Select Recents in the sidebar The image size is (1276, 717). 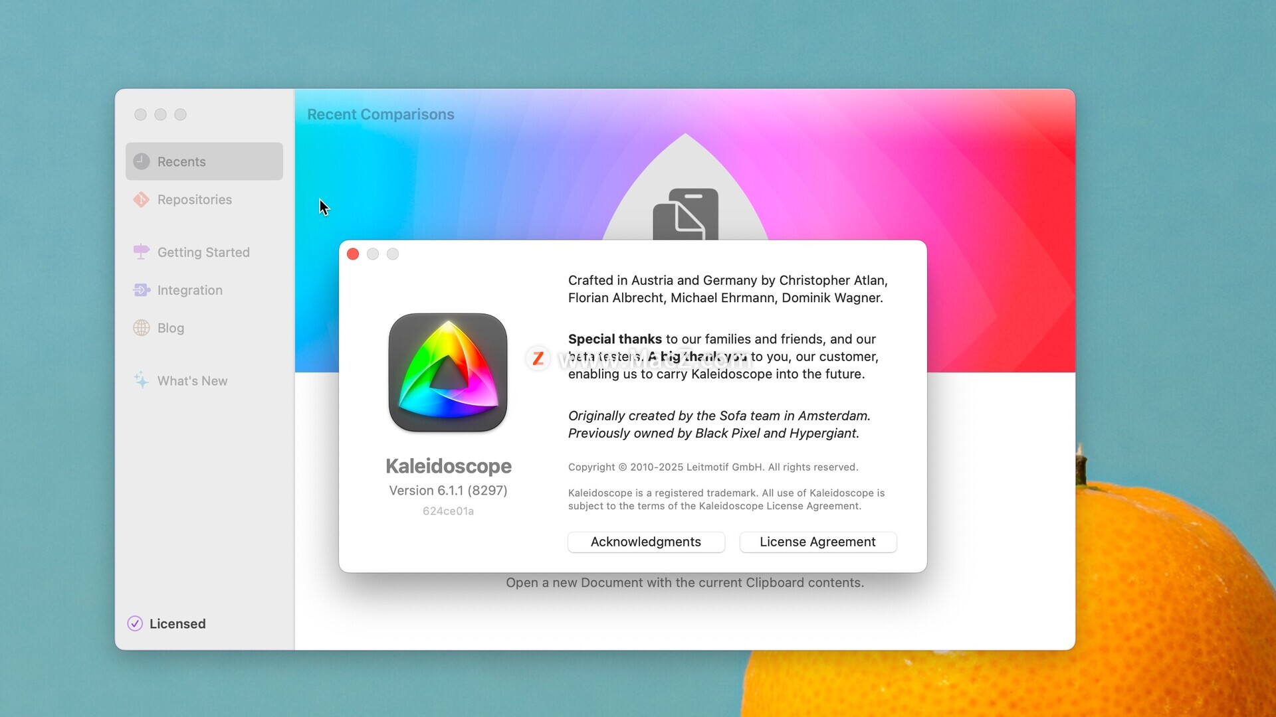pyautogui.click(x=204, y=161)
